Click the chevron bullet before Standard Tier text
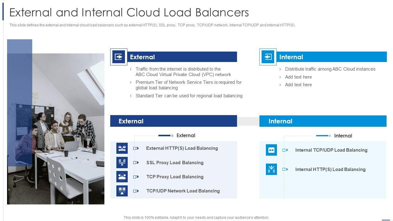This screenshot has width=393, height=221. [x=131, y=96]
